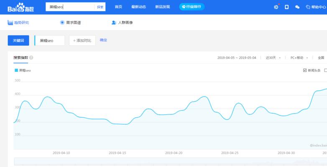Open the 行业排行 industry ranking button
The width and height of the screenshot is (327, 167).
(192, 7)
